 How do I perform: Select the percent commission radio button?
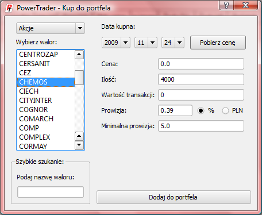tap(201, 110)
